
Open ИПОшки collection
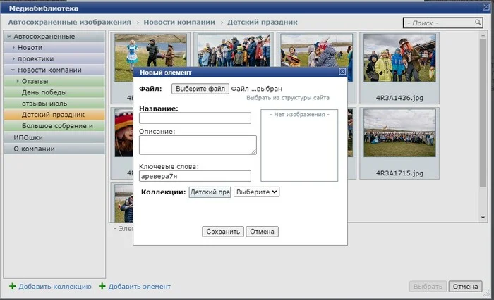click(54, 137)
